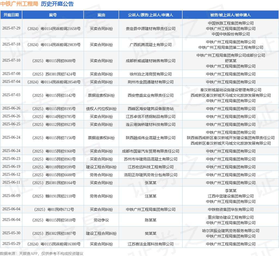Select plaintiff 徐州泊之湾商贸有限公司
The image size is (279, 256).
pos(150,74)
